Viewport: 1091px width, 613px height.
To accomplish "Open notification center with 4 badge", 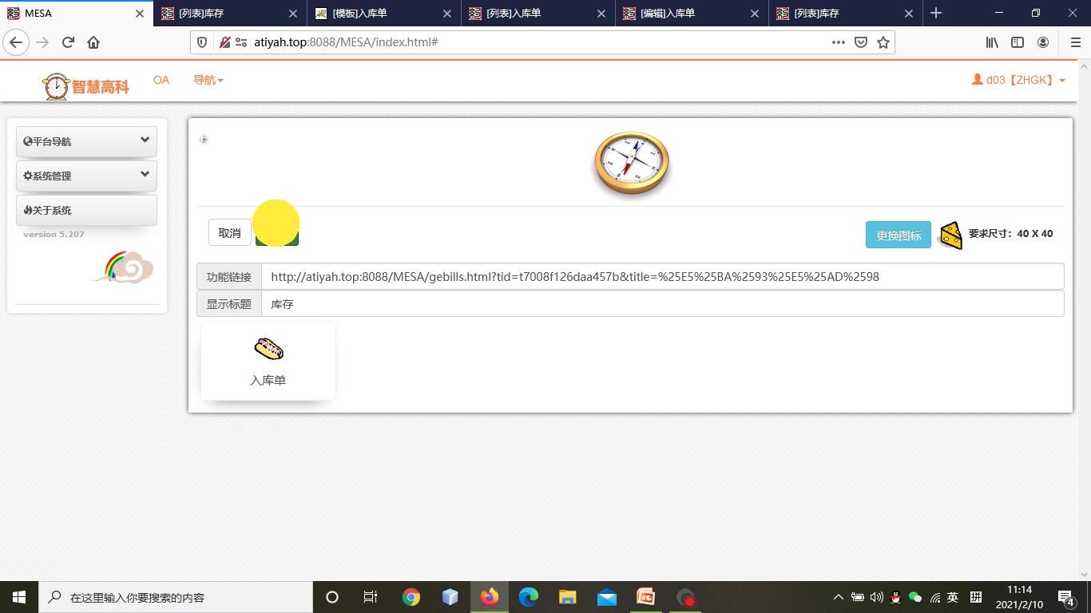I will [x=1065, y=597].
